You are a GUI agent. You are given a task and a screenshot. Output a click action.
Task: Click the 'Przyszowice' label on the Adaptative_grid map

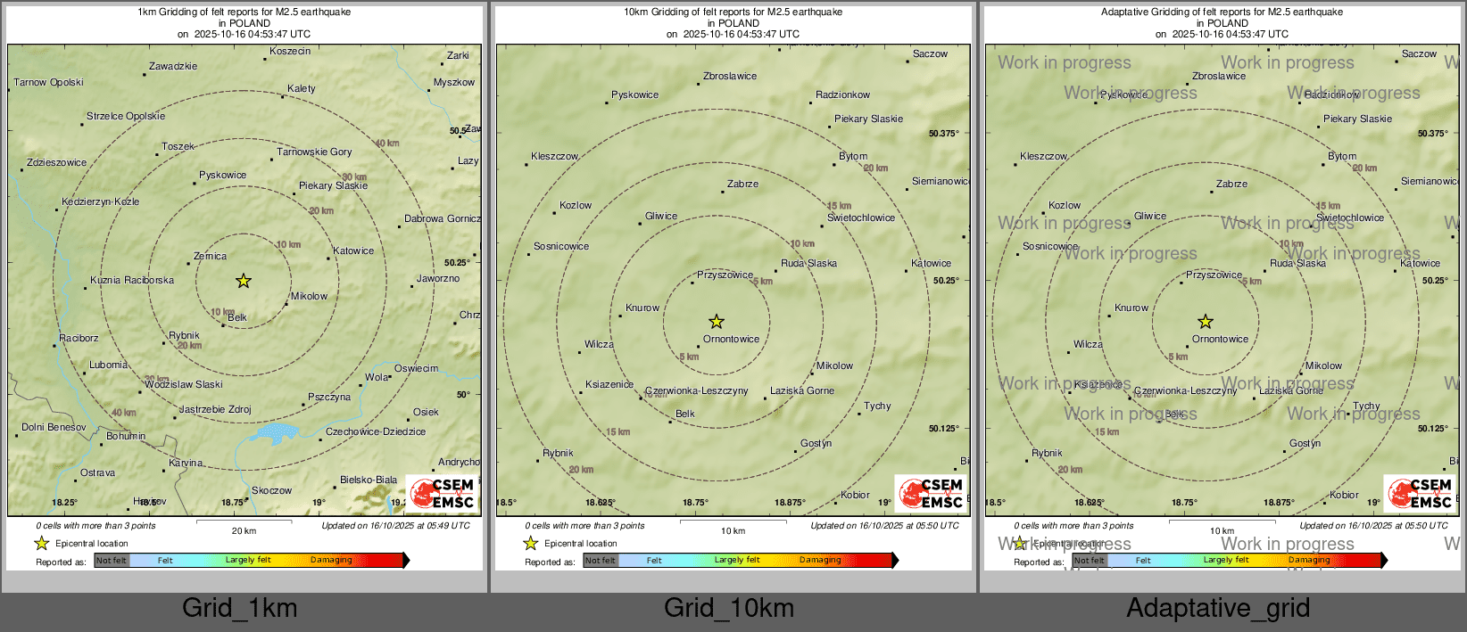(1214, 275)
